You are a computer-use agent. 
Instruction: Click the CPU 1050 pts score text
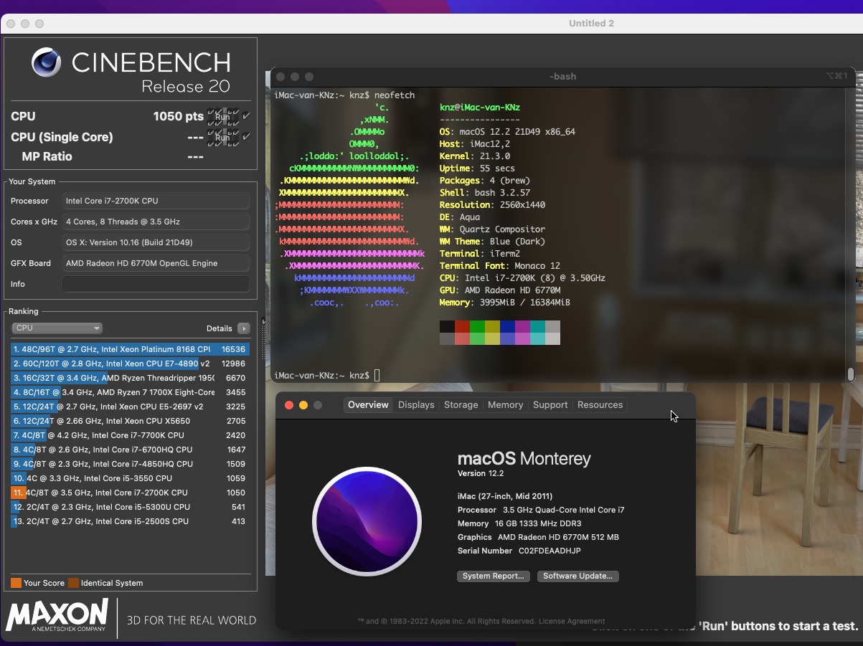pos(178,116)
